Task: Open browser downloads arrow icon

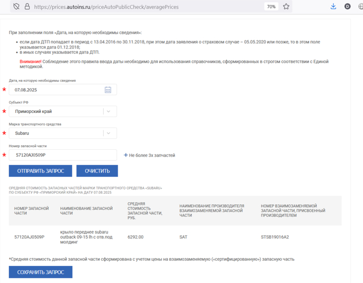Action: coord(333,7)
